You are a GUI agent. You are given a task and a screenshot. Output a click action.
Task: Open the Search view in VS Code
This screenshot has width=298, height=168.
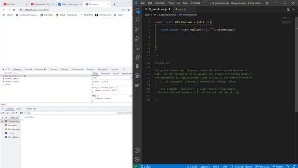click(137, 20)
